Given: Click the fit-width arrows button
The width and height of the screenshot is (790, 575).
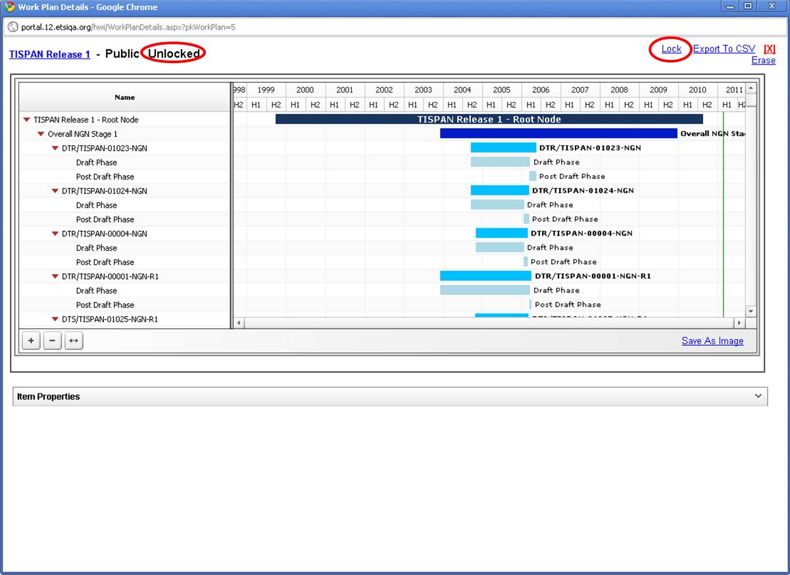Looking at the screenshot, I should coord(74,341).
